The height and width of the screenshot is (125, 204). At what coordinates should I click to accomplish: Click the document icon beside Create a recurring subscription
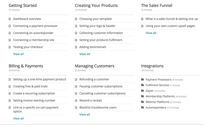click(10, 93)
